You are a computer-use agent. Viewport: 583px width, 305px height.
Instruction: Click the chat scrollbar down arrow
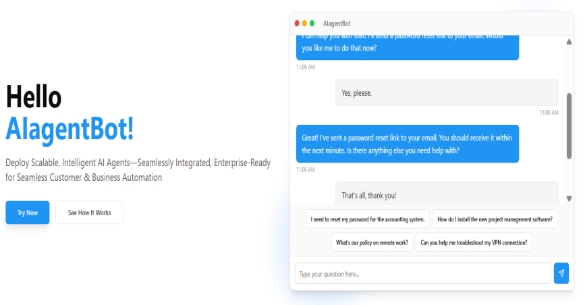[569, 198]
